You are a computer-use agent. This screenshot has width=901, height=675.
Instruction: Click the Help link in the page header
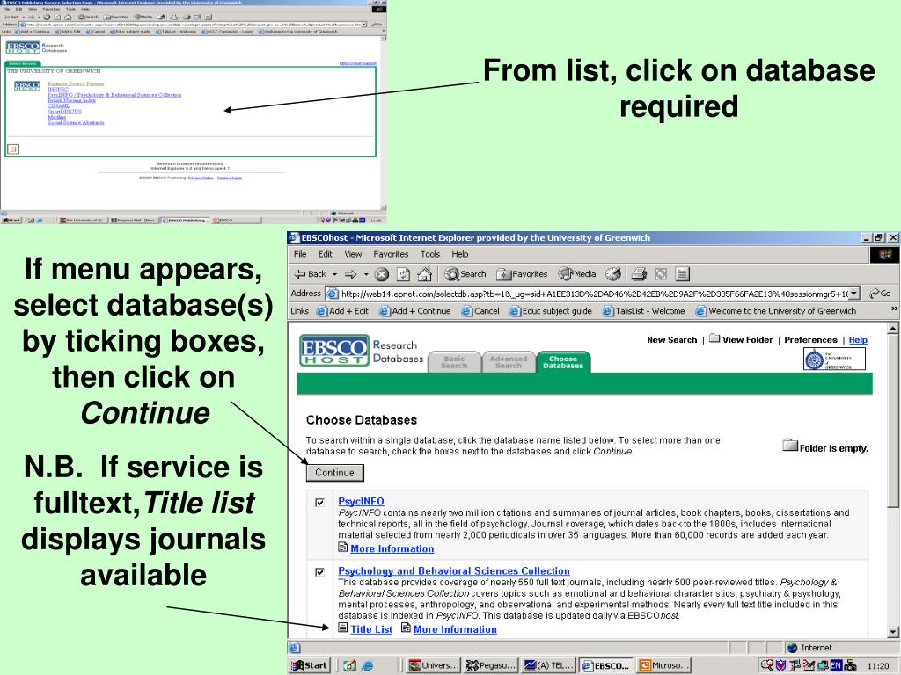[x=858, y=340]
